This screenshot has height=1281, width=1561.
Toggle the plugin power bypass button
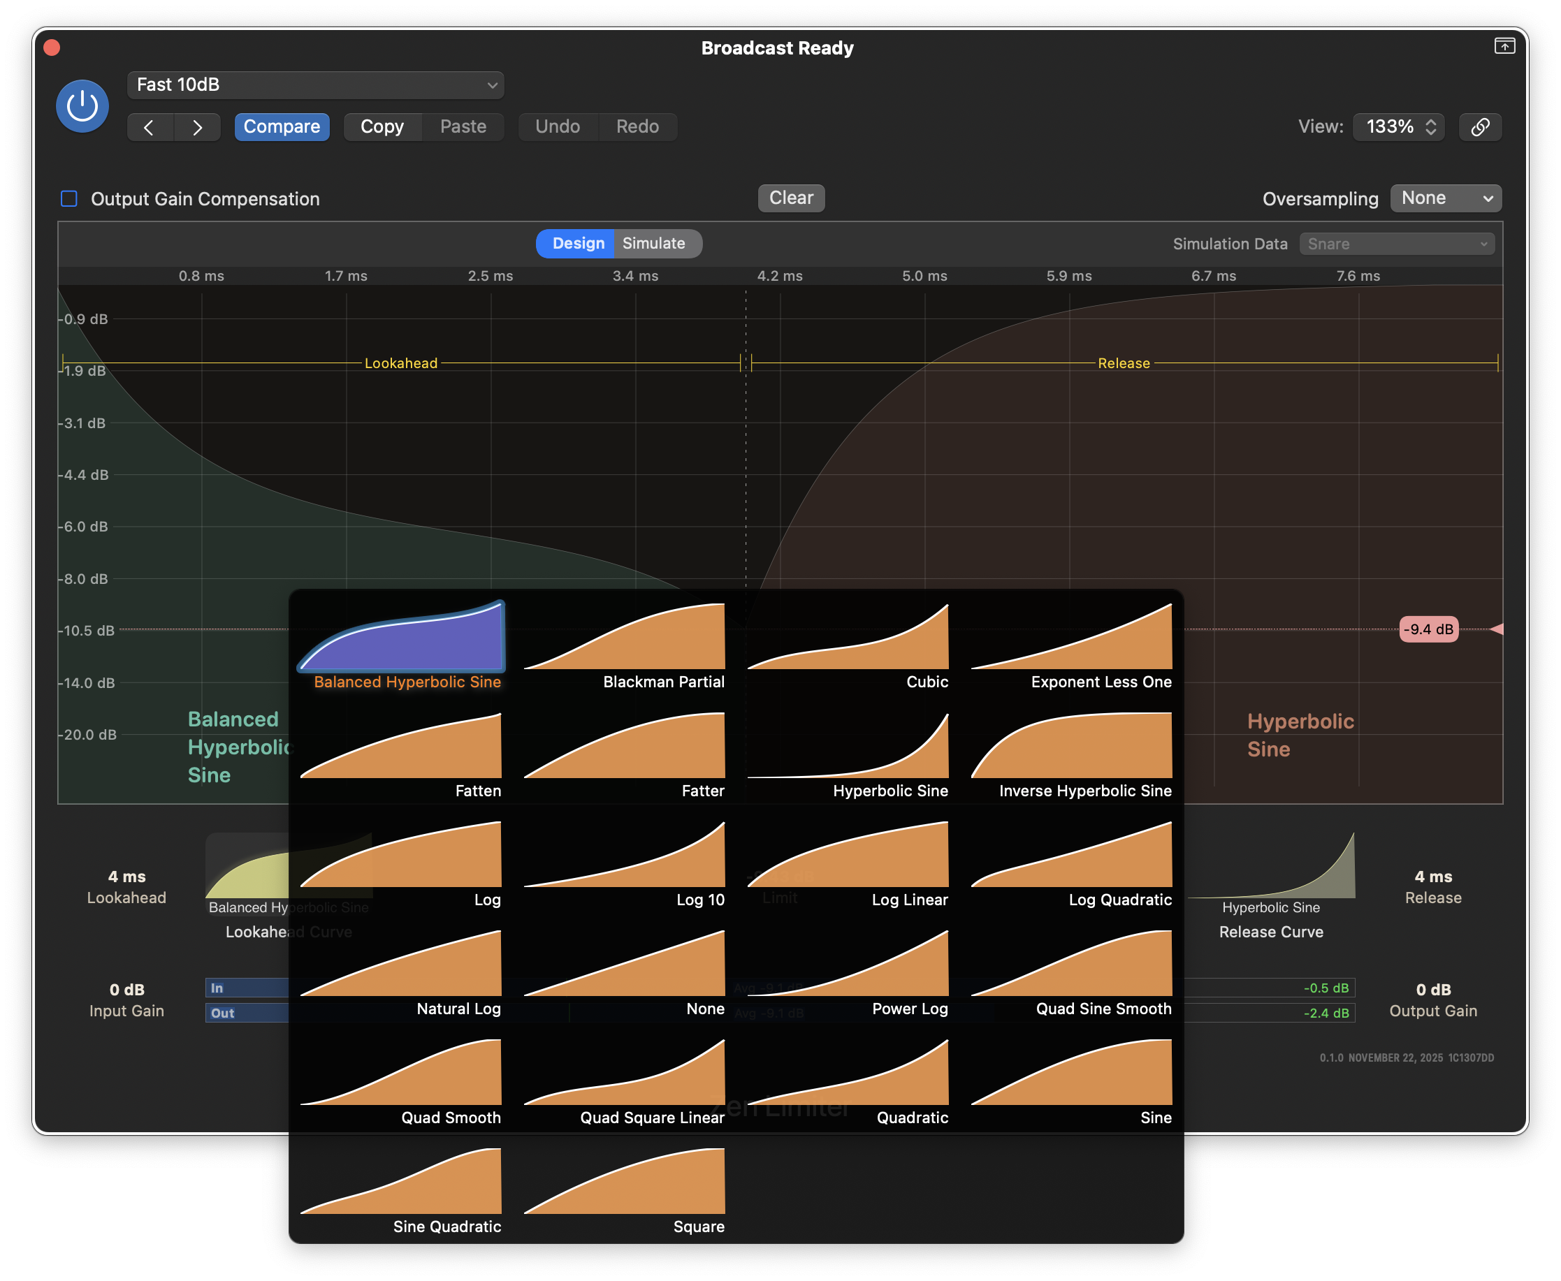coord(82,105)
